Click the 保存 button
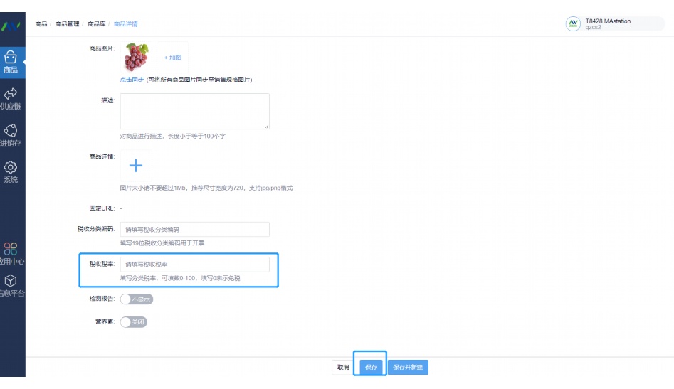The image size is (674, 389). (371, 367)
